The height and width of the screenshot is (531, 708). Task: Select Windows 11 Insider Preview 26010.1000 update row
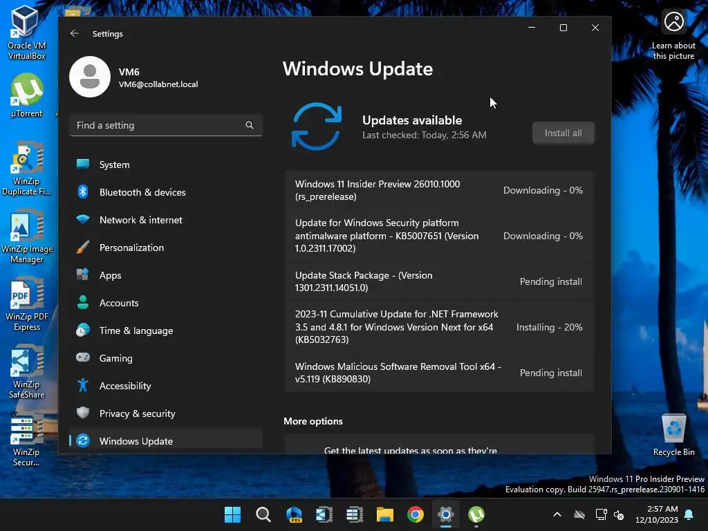(x=439, y=190)
